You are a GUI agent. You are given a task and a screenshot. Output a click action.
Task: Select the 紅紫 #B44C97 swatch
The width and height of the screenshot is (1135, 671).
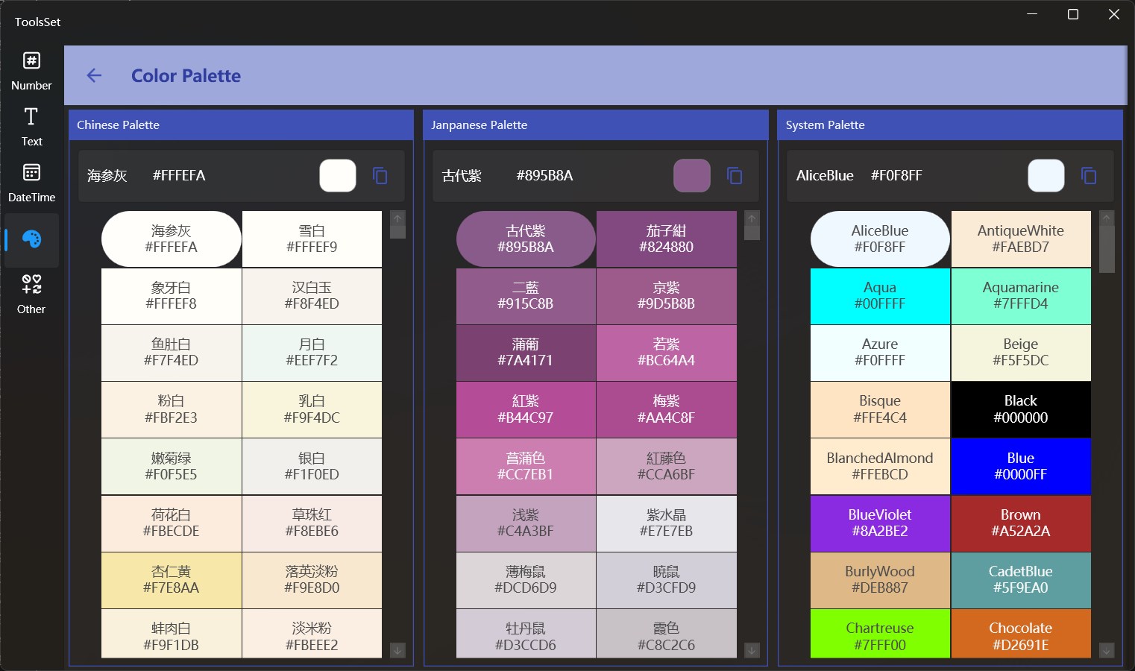526,409
